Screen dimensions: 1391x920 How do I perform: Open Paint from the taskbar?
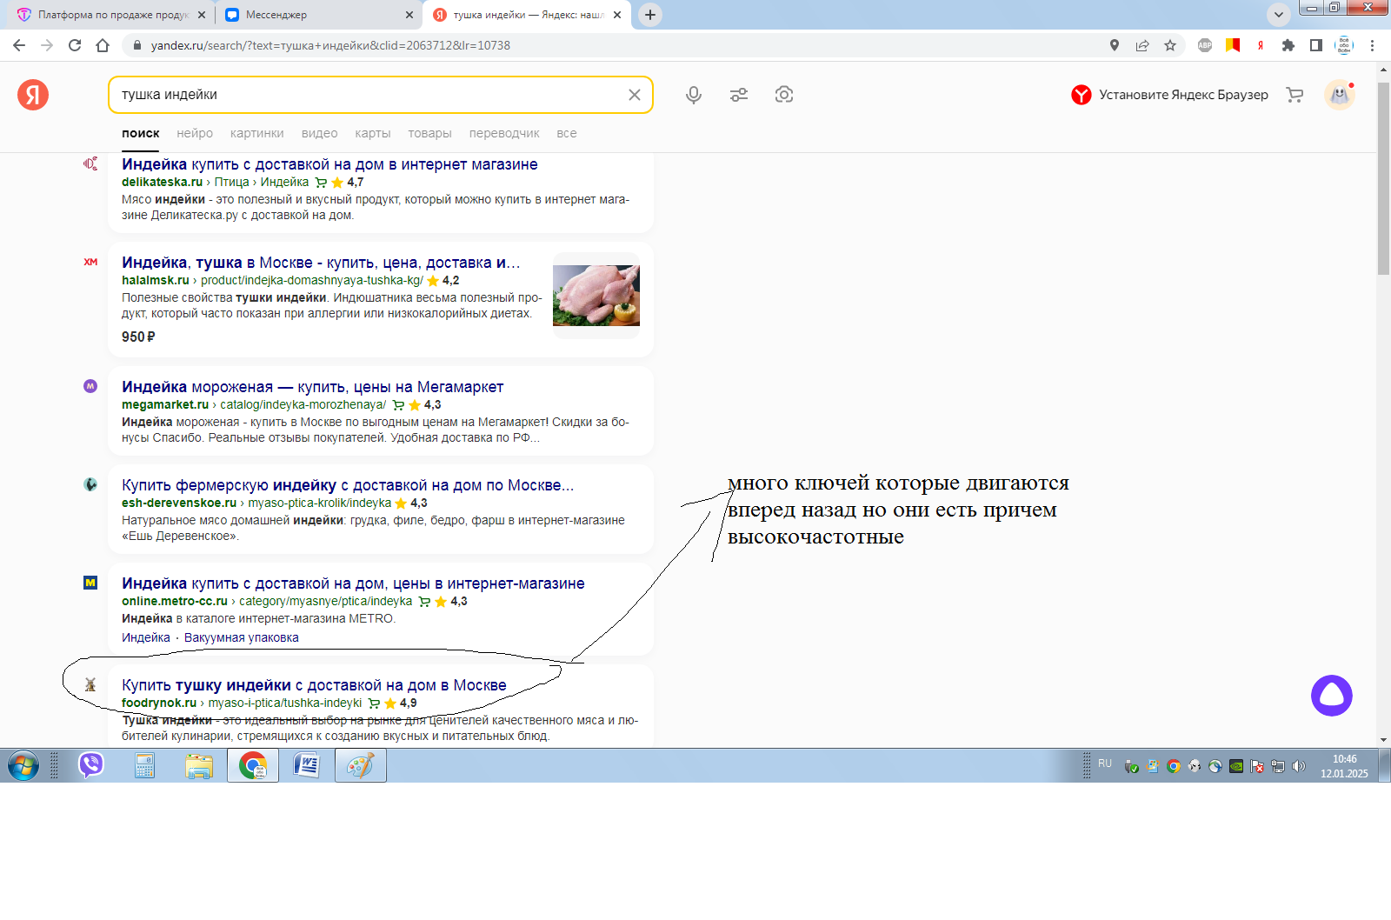[x=361, y=765]
